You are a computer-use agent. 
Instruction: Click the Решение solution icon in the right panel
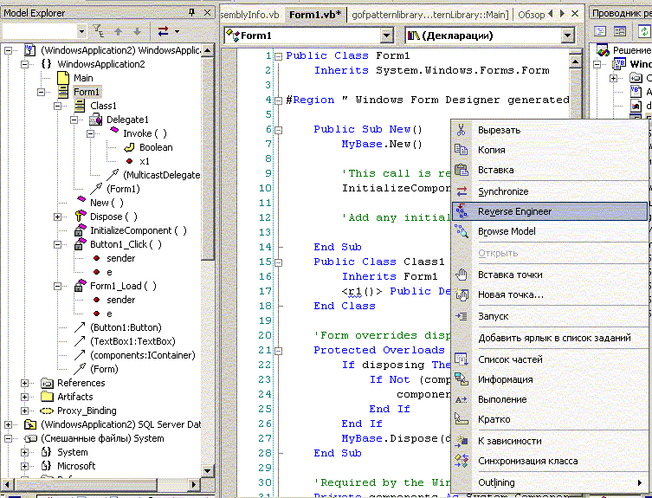click(x=603, y=50)
